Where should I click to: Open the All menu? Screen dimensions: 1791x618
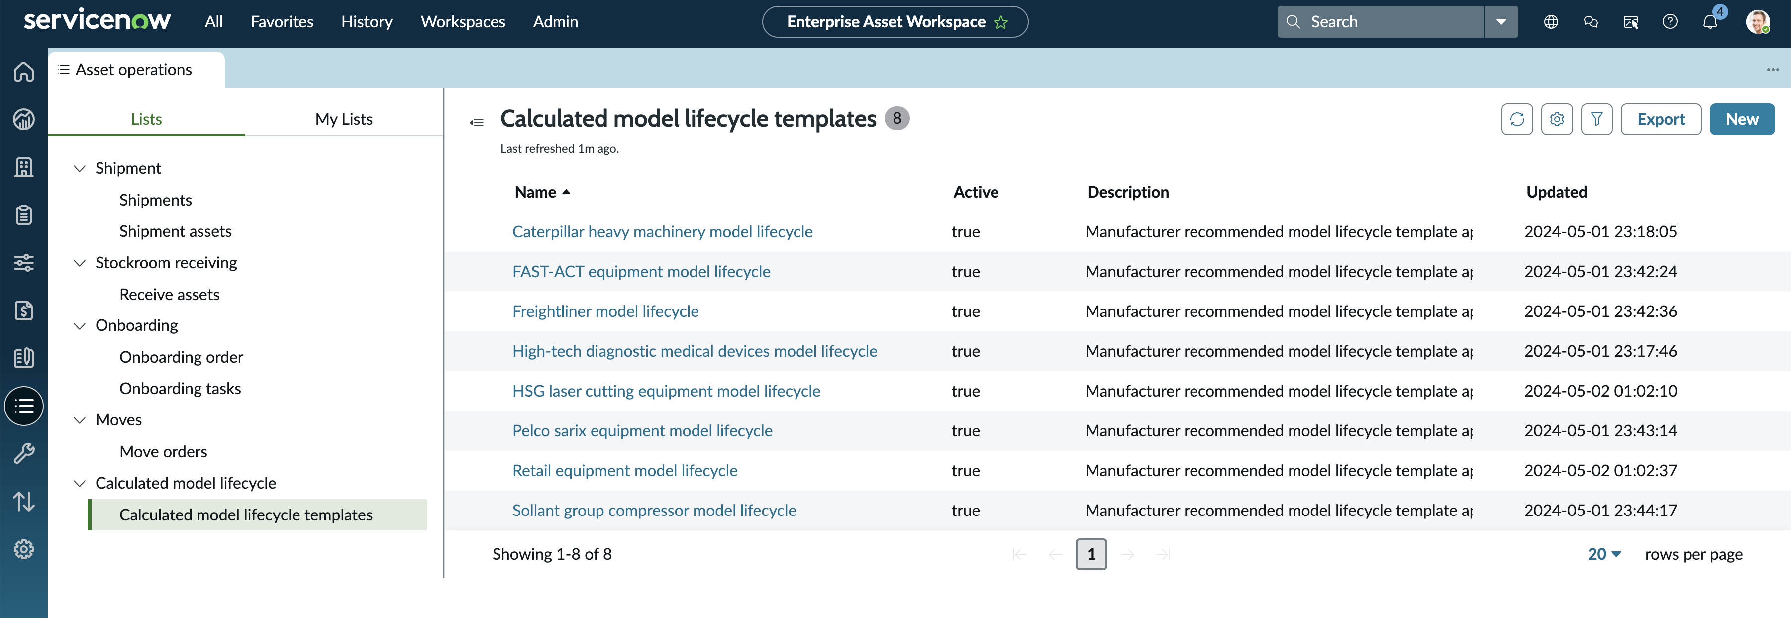click(213, 22)
